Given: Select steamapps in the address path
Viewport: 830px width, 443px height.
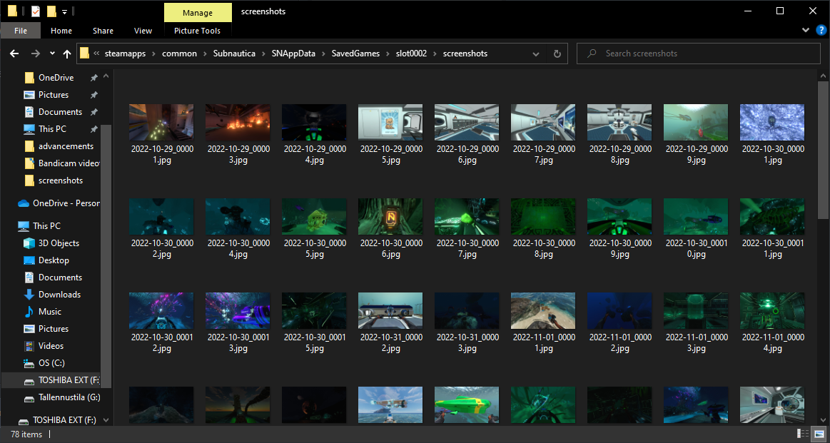Looking at the screenshot, I should click(125, 54).
